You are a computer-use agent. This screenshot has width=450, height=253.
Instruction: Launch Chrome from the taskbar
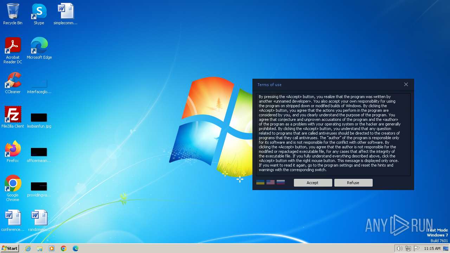(x=64, y=248)
